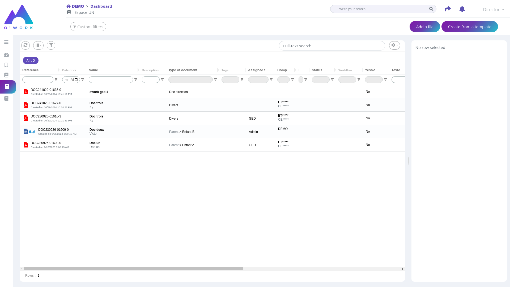
Task: Open the dashboard gauge sidebar icon
Action: (x=6, y=55)
